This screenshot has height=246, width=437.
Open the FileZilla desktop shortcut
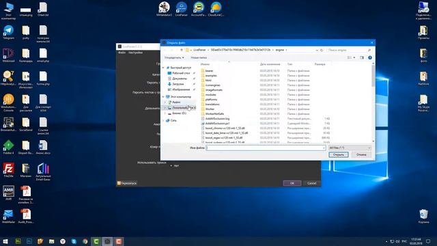[8, 170]
